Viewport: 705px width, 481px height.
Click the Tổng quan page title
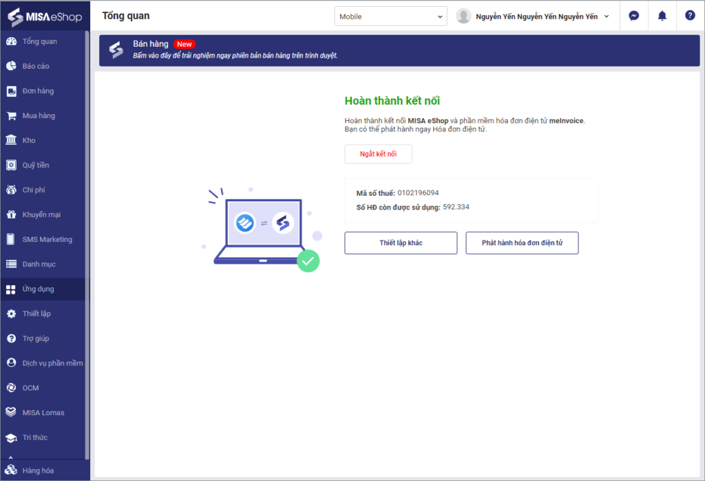pyautogui.click(x=126, y=16)
